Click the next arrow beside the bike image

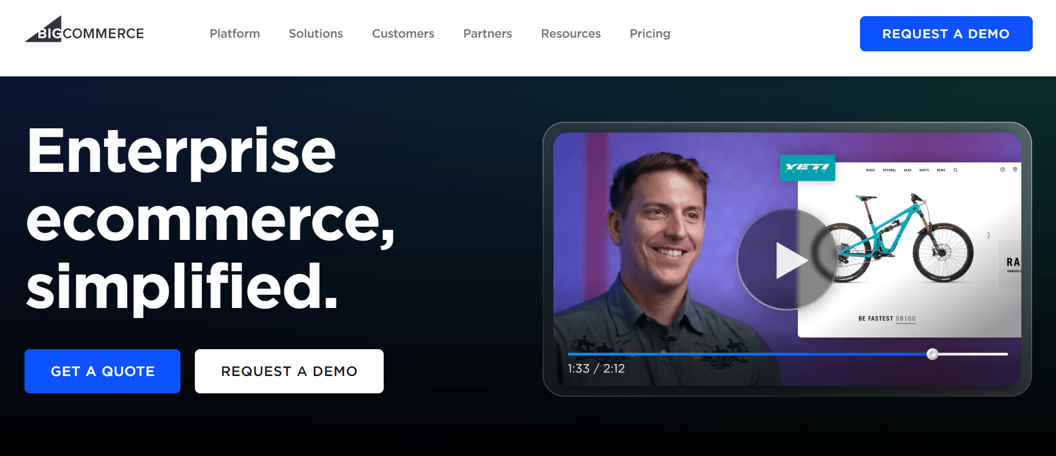click(988, 235)
